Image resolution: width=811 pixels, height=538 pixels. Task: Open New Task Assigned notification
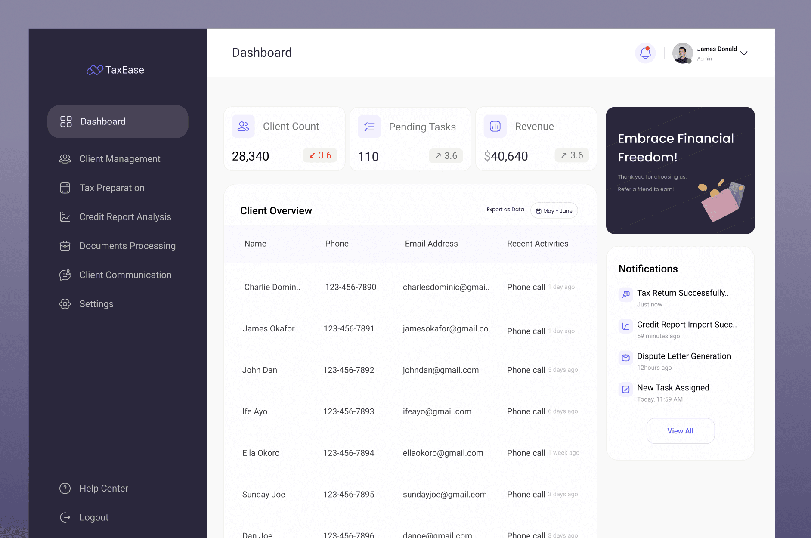pyautogui.click(x=673, y=388)
